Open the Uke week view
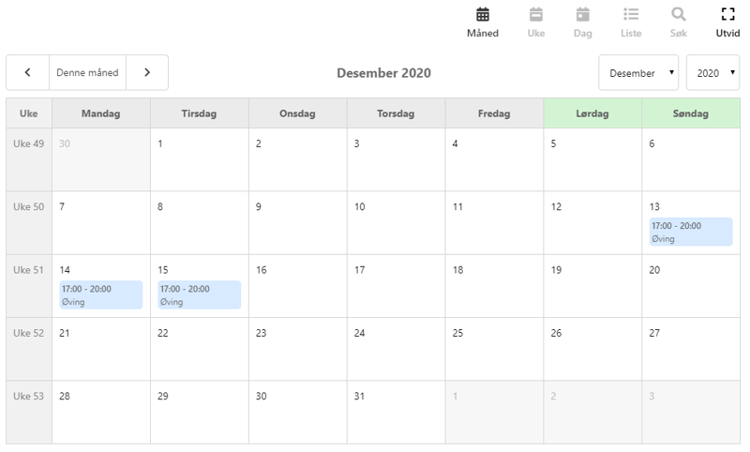The width and height of the screenshot is (750, 452). click(536, 23)
